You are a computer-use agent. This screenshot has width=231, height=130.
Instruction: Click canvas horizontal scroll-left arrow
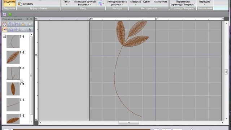coord(40,123)
